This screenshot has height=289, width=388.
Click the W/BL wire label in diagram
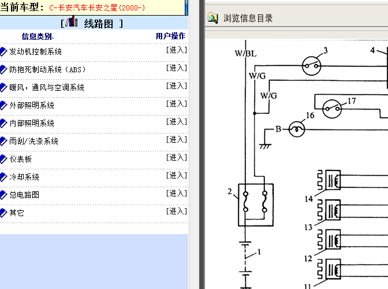click(x=246, y=54)
